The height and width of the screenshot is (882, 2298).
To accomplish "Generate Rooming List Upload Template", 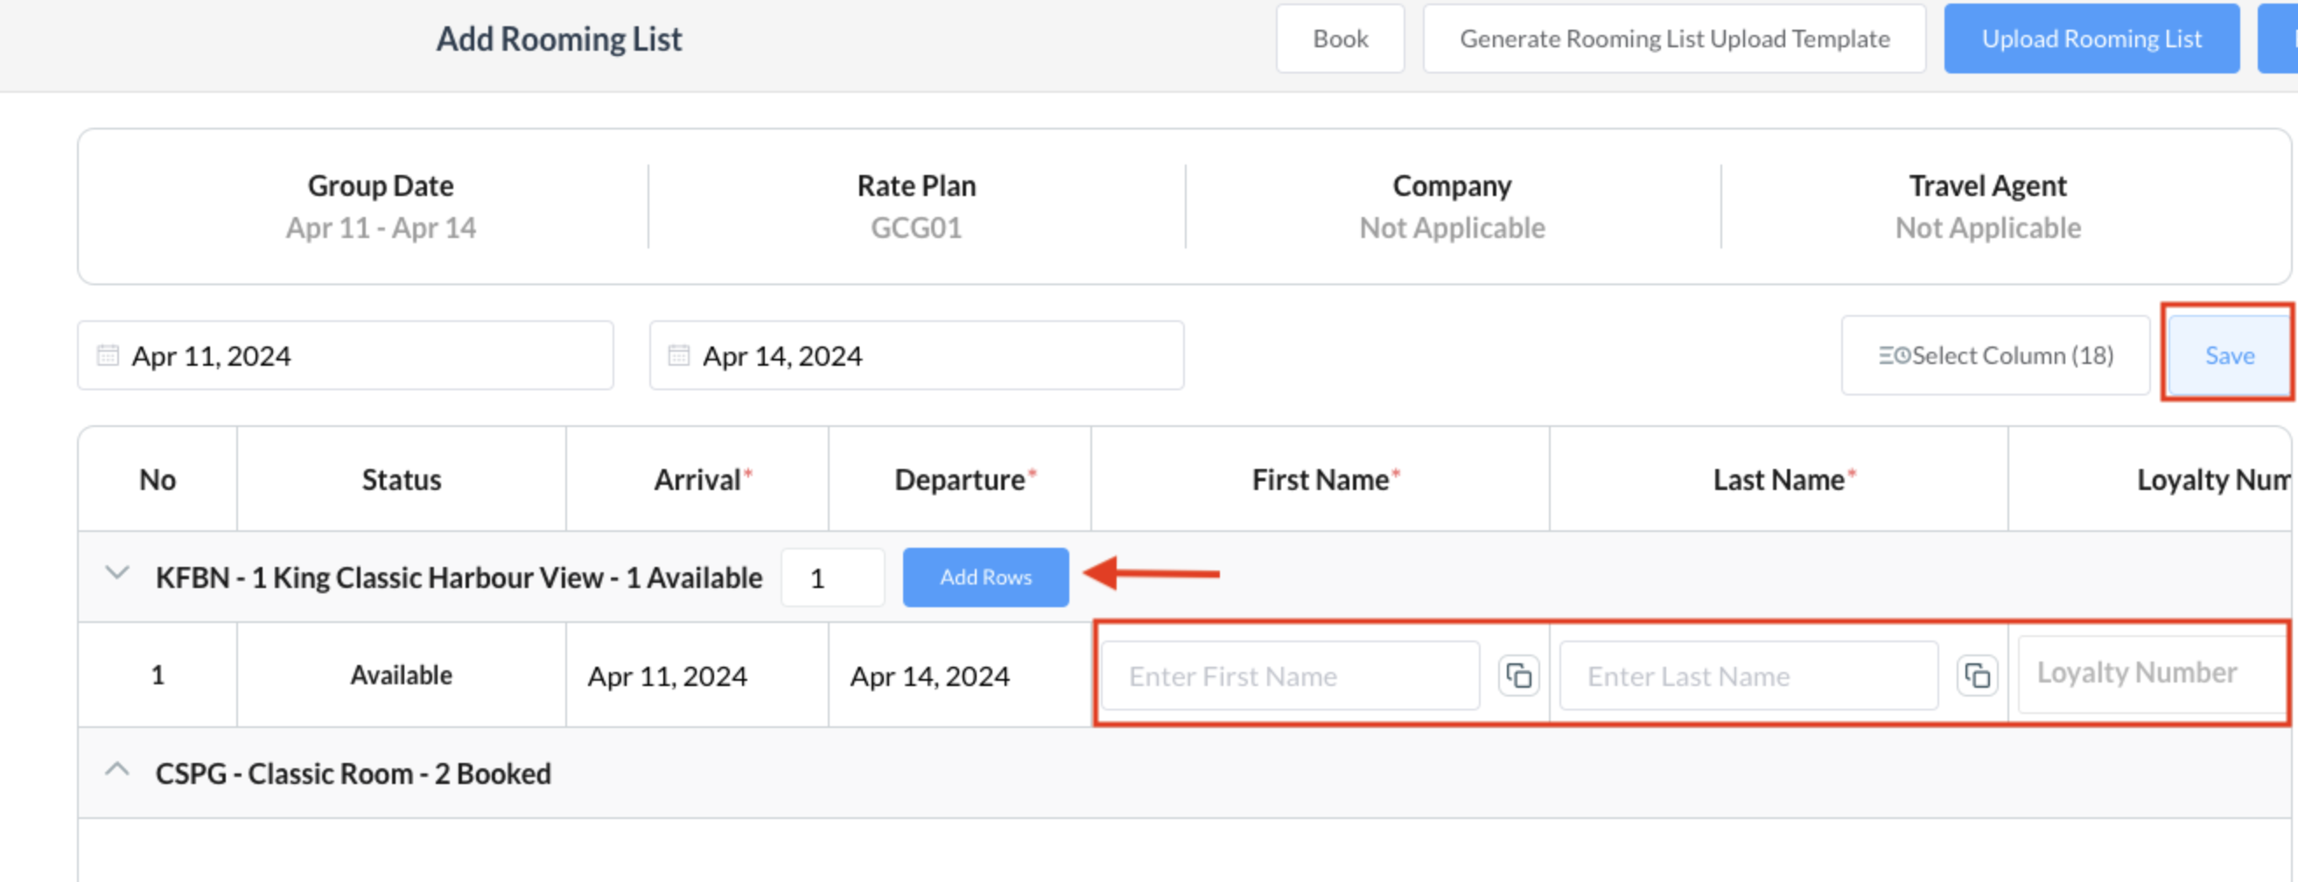I will coord(1673,39).
